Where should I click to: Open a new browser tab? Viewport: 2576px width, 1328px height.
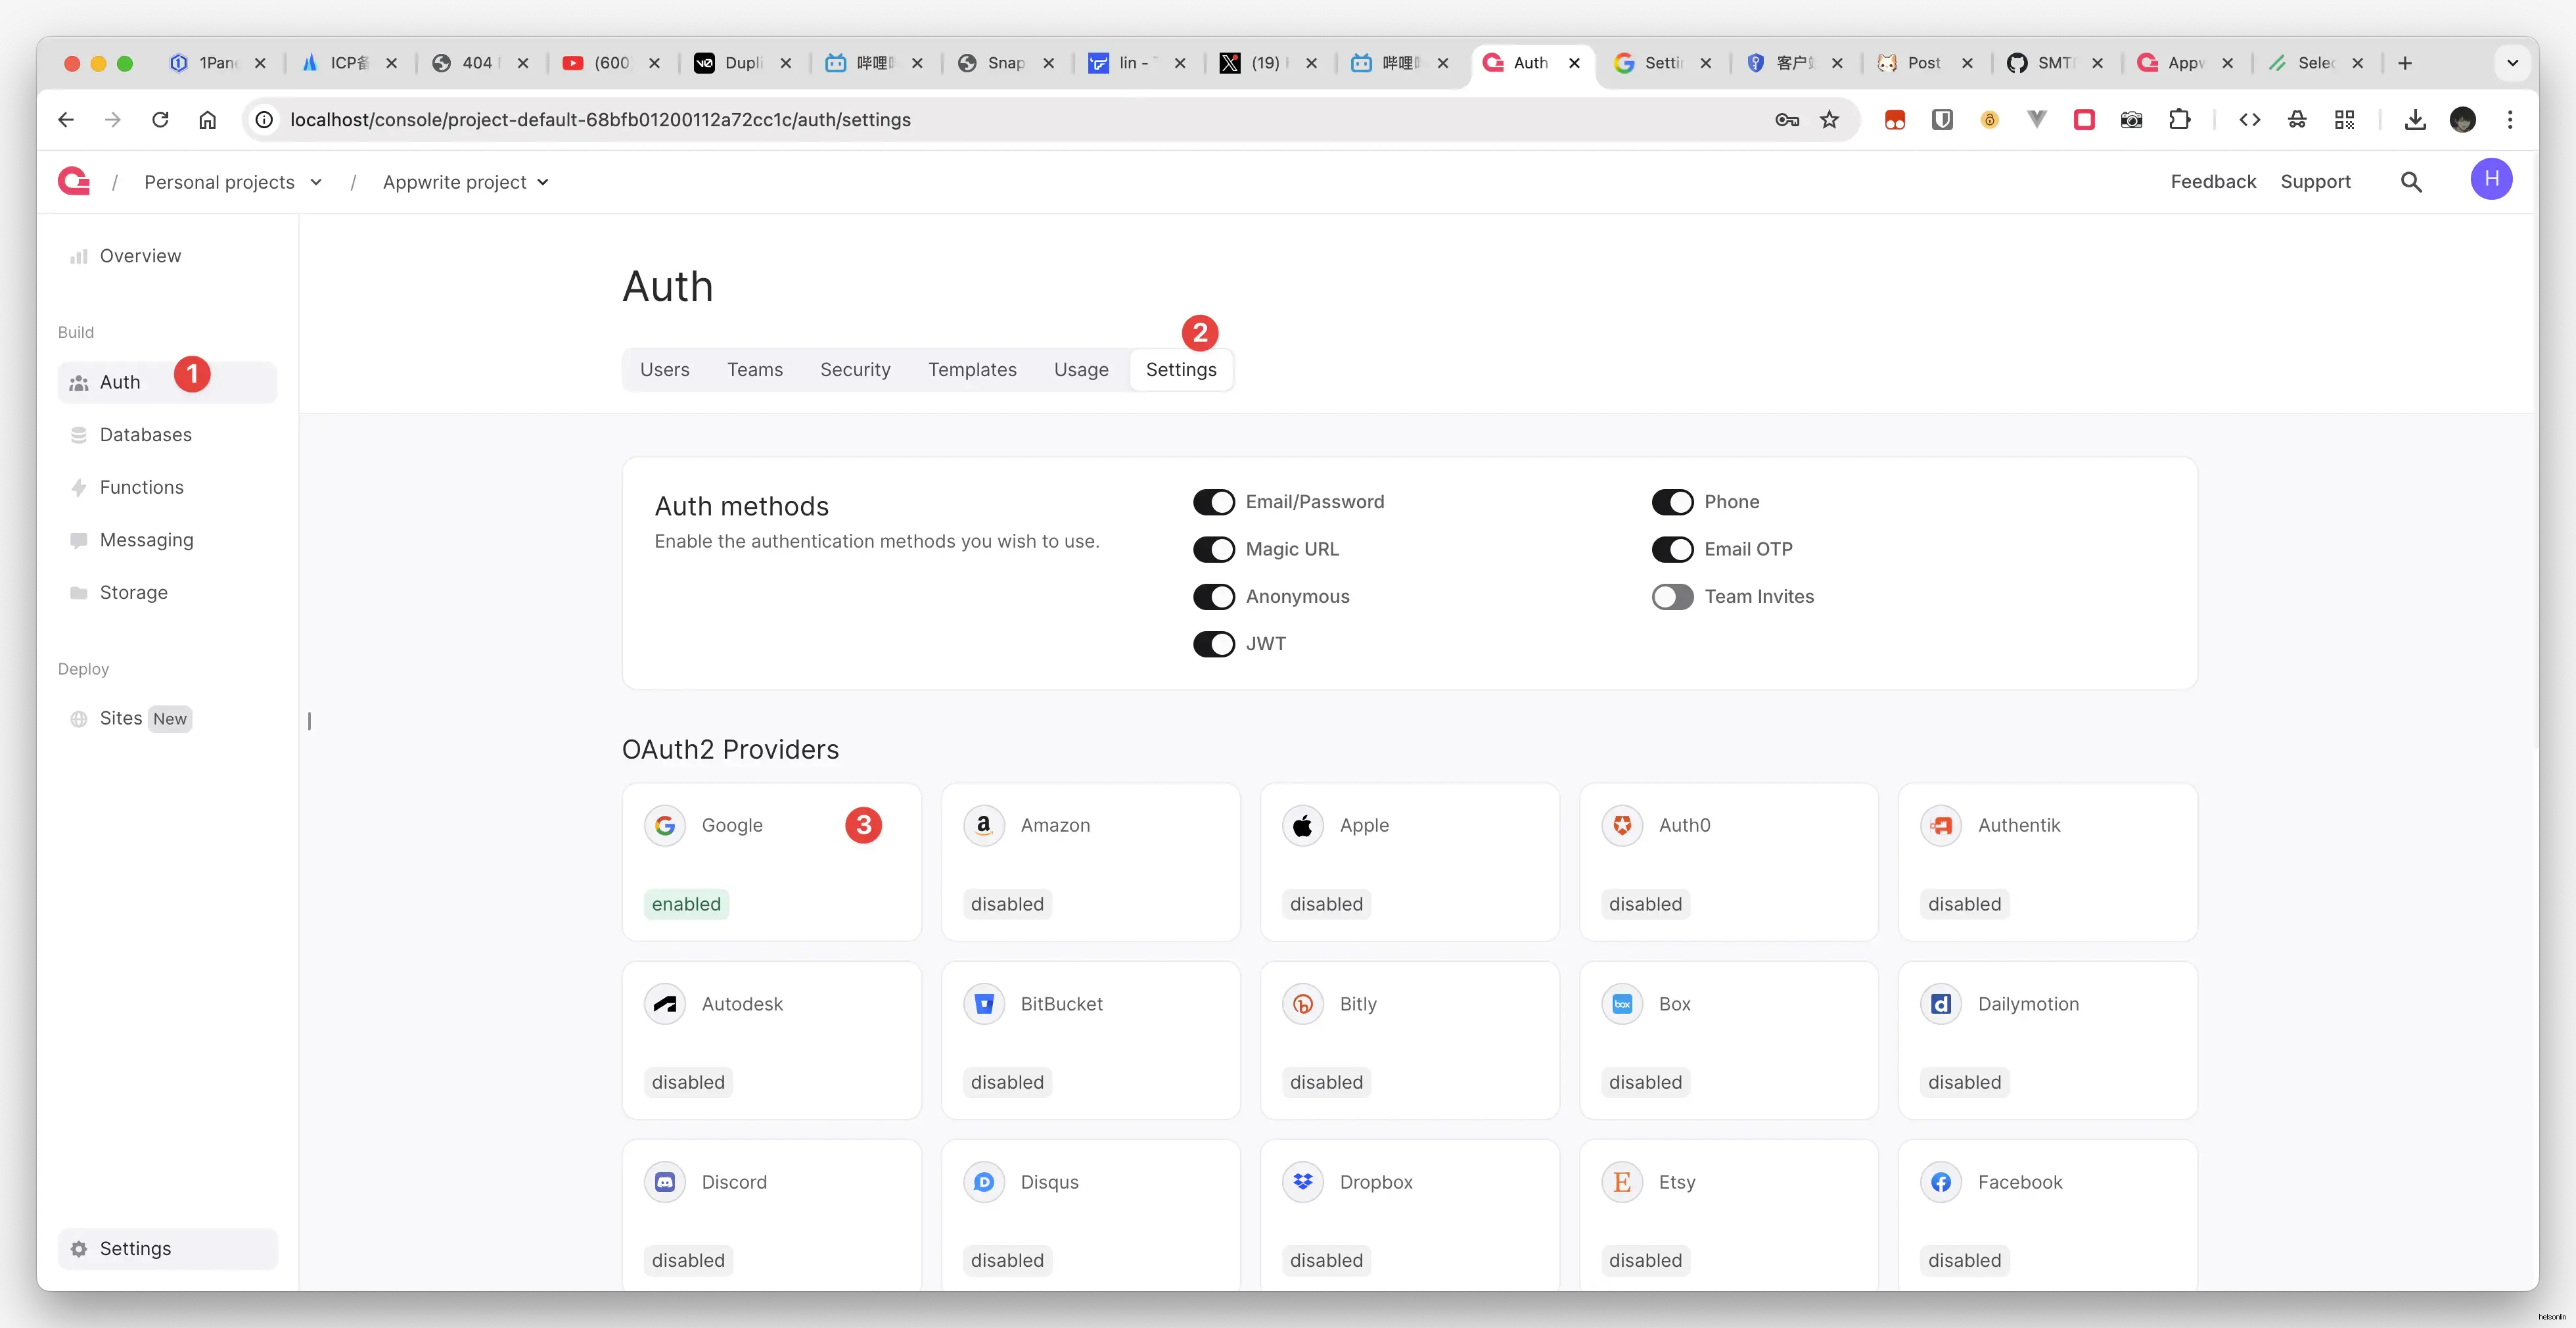(2405, 63)
